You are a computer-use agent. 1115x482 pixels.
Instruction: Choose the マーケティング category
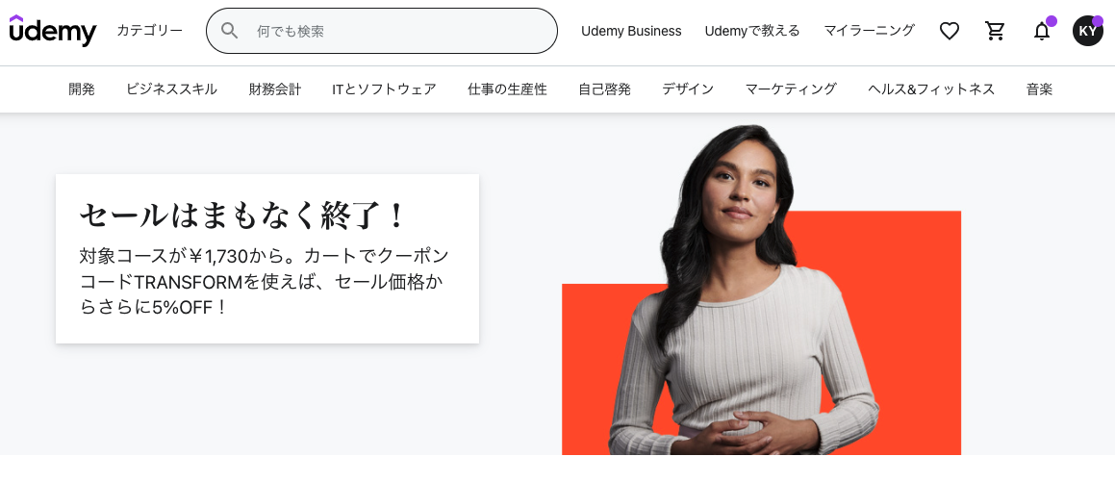791,89
